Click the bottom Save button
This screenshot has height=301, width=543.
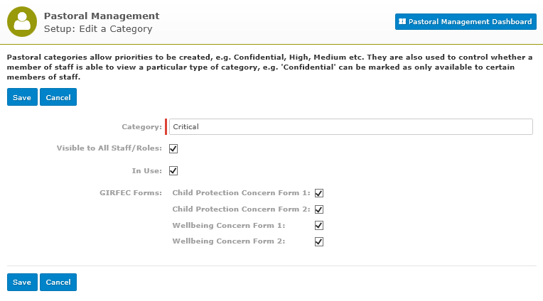(22, 282)
